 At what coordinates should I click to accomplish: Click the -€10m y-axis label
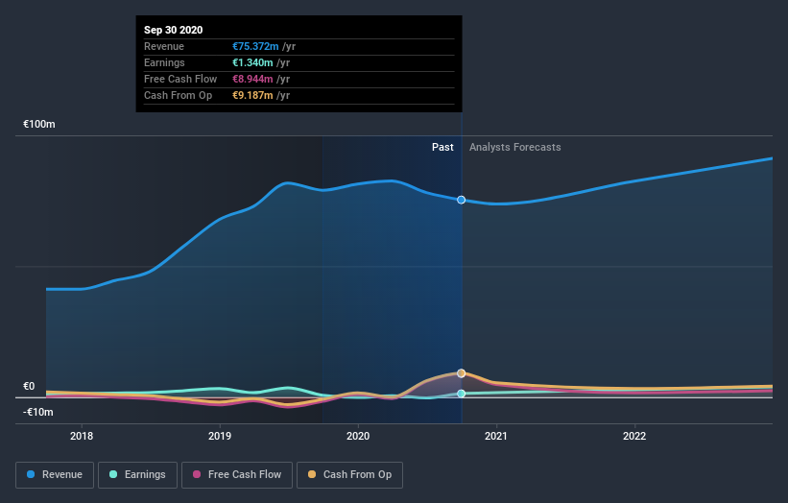[x=38, y=412]
